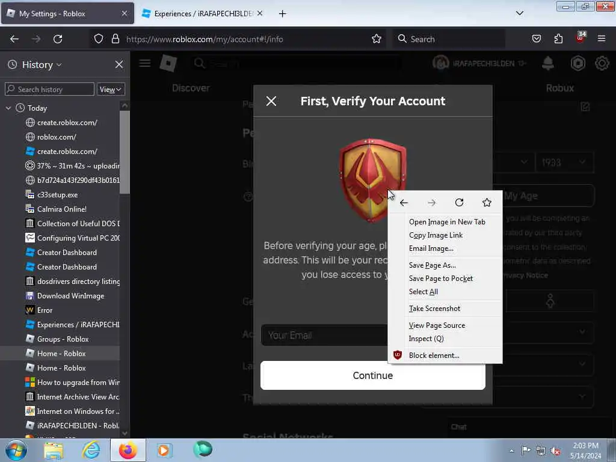This screenshot has height=462, width=616.
Task: Click the network connection tray icon
Action: point(541,451)
